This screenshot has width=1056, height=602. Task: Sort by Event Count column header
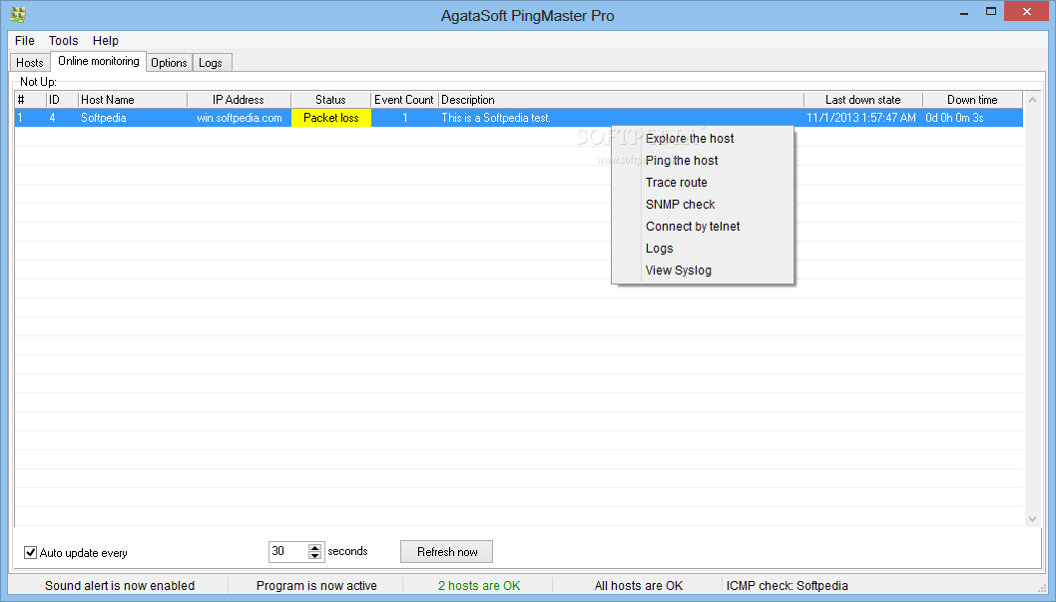(x=404, y=100)
